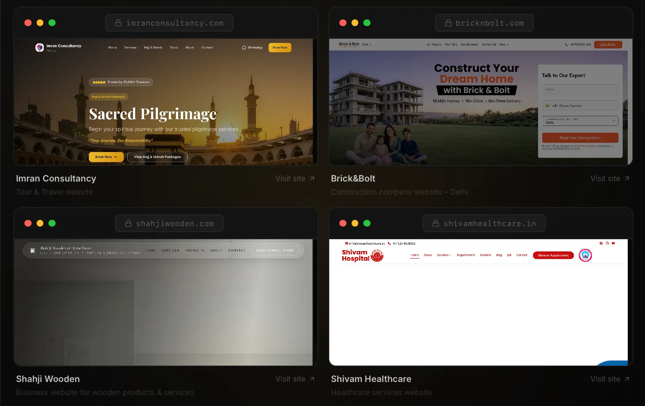Click the Let's Build button
The image size is (645, 406).
(608, 44)
